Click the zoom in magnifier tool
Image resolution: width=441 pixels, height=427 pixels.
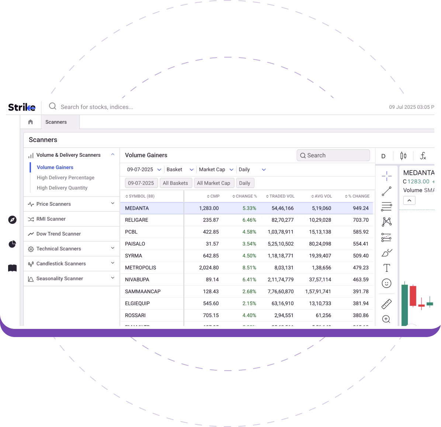tap(386, 319)
